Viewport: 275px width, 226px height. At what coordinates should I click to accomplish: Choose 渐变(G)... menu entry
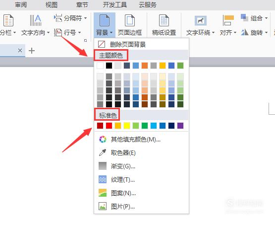[x=141, y=166]
